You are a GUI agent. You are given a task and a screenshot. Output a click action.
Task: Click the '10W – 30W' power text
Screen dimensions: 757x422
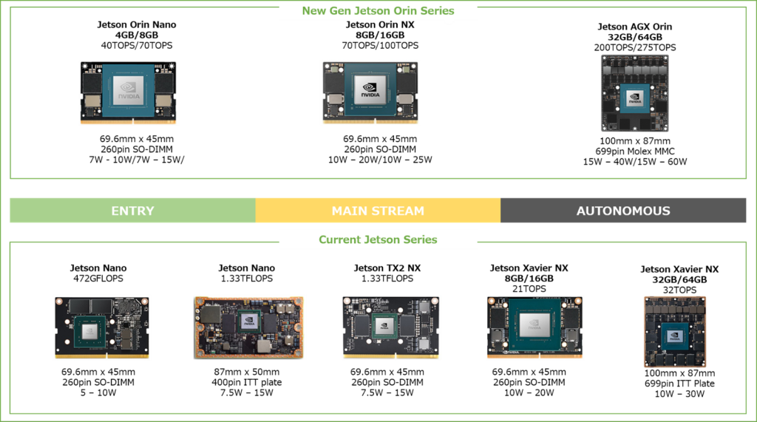point(680,394)
